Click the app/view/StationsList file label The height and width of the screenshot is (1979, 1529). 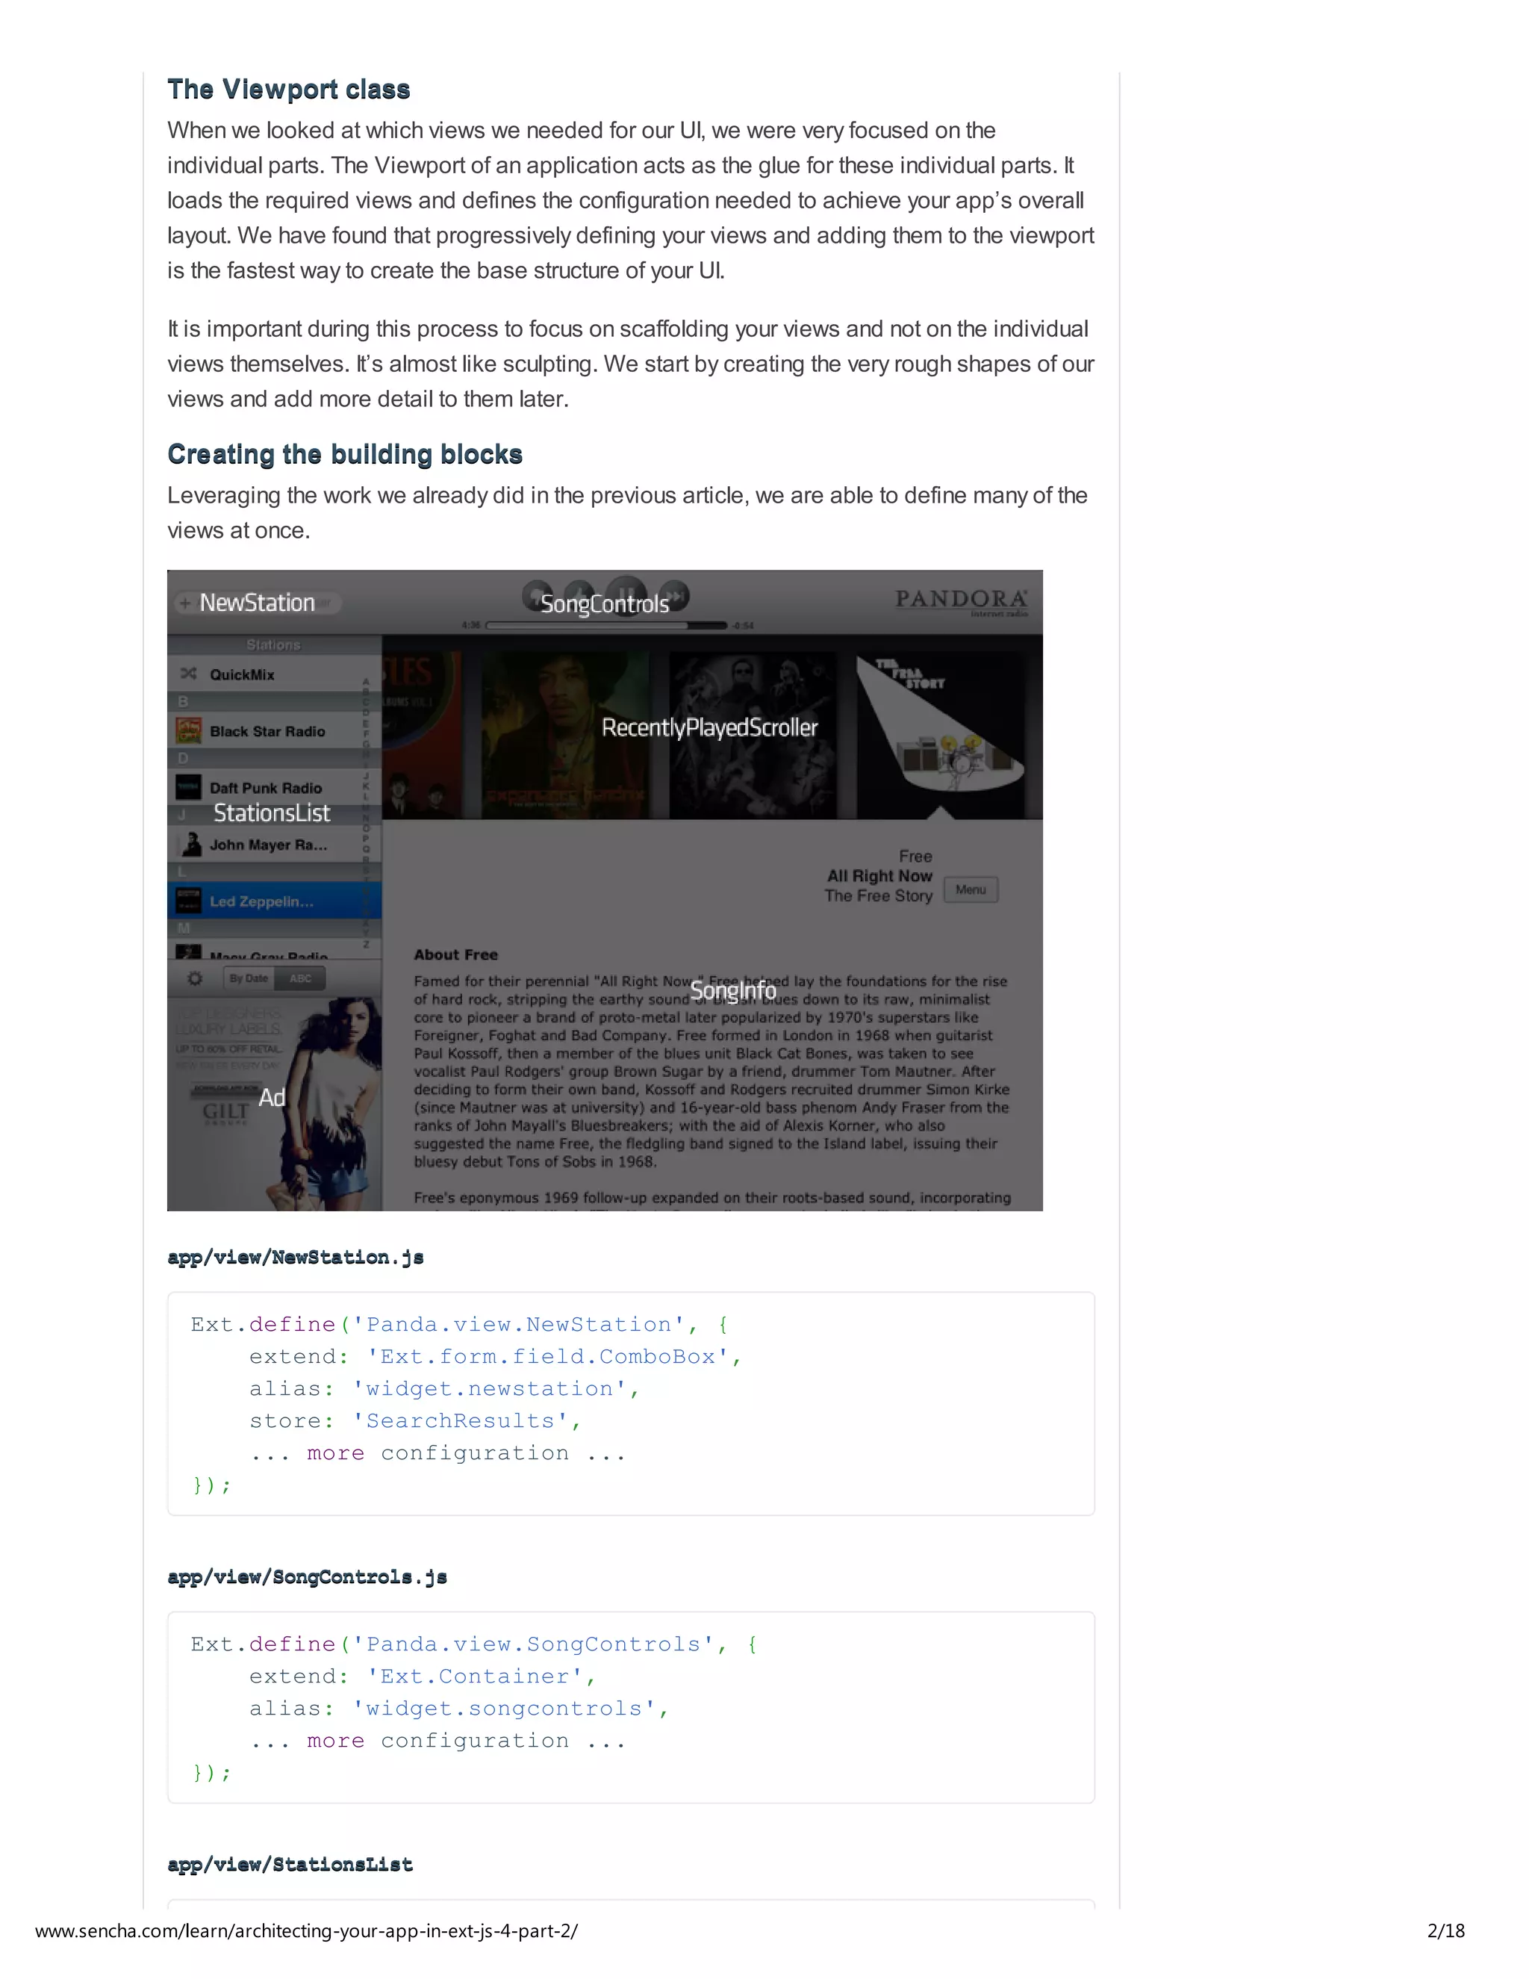(x=290, y=1865)
